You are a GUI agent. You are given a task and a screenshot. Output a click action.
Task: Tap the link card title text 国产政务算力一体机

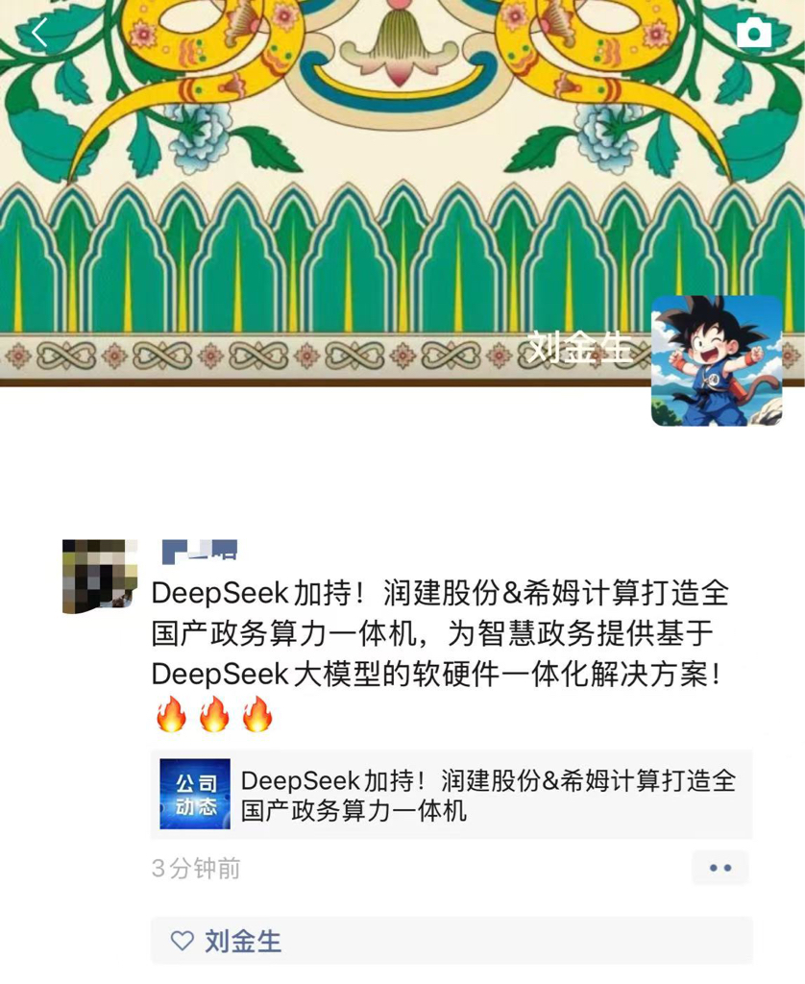[354, 811]
